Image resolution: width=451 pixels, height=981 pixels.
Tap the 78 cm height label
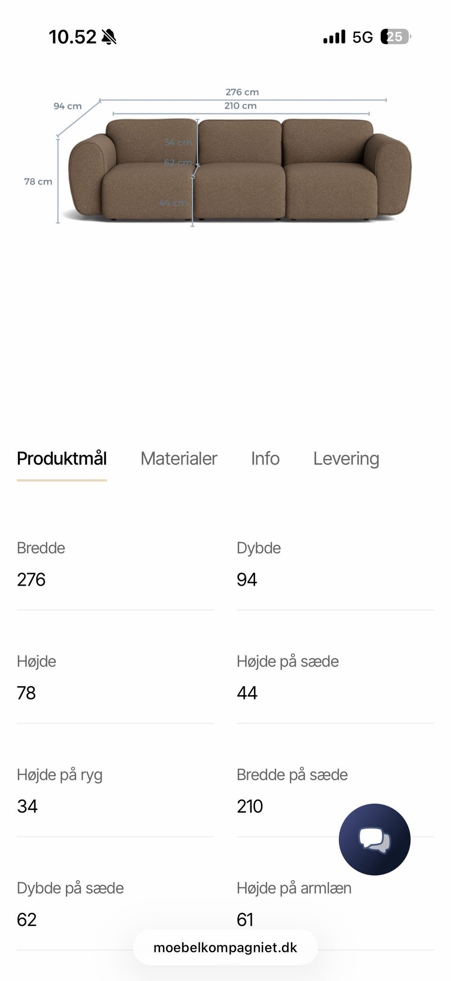[x=38, y=181]
